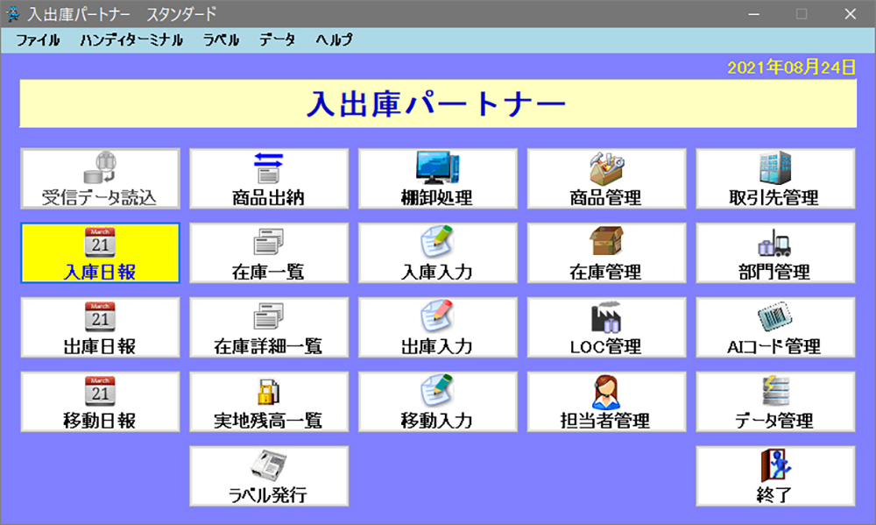Open 部門管理 forklift icon button
Image resolution: width=876 pixels, height=525 pixels.
click(775, 253)
